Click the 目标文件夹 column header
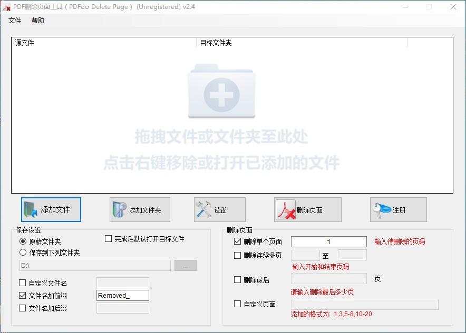 302,43
